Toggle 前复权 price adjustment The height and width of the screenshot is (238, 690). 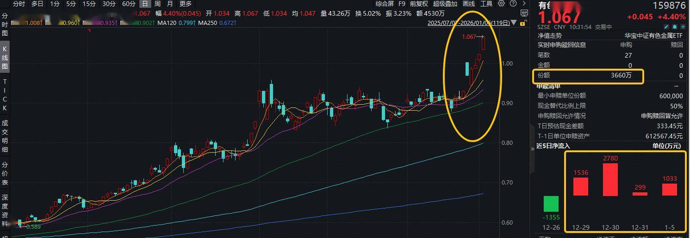coord(419,4)
